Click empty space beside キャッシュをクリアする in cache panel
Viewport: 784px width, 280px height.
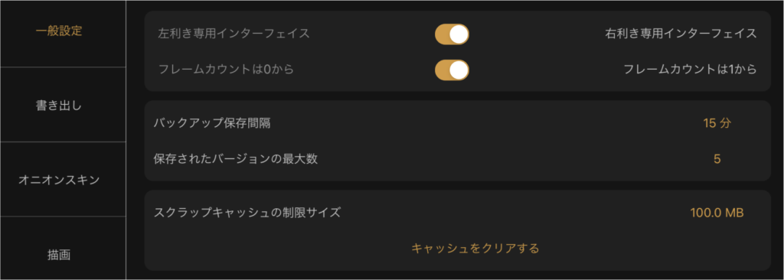pos(650,249)
